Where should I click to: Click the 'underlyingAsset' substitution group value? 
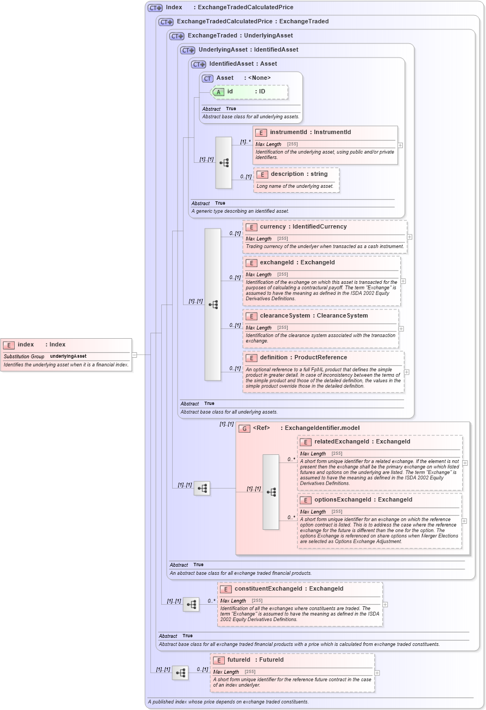68,357
